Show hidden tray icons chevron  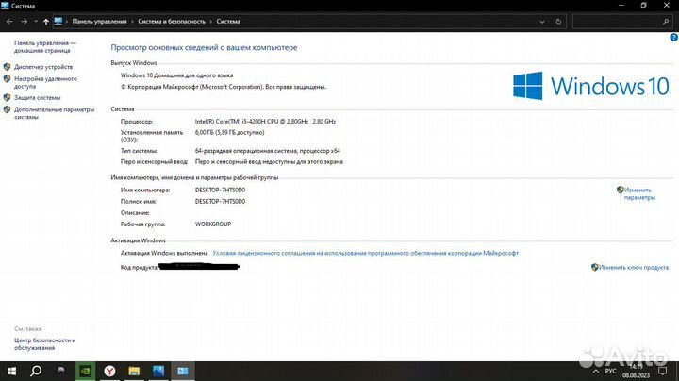click(x=596, y=372)
